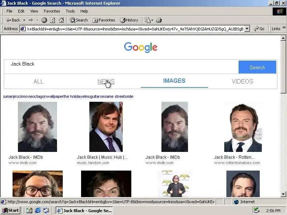This screenshot has height=215, width=287.
Task: Click the blue Search button
Action: tap(257, 67)
